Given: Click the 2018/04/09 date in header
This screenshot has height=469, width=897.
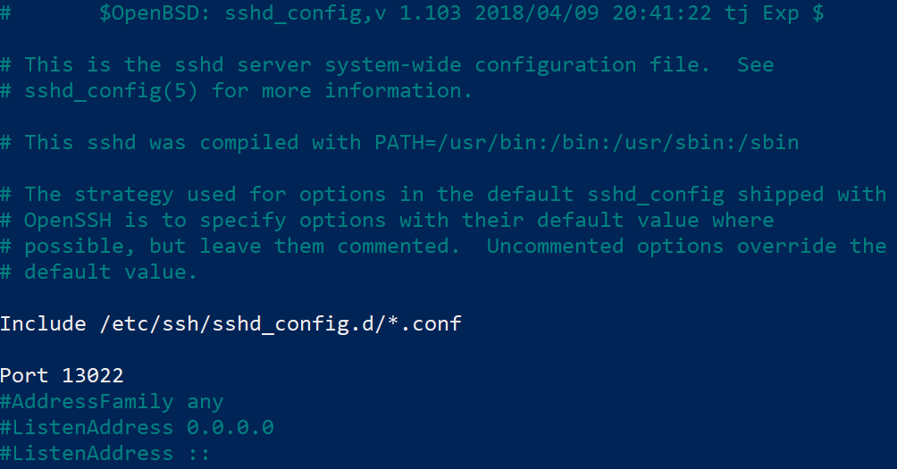Looking at the screenshot, I should pyautogui.click(x=536, y=13).
